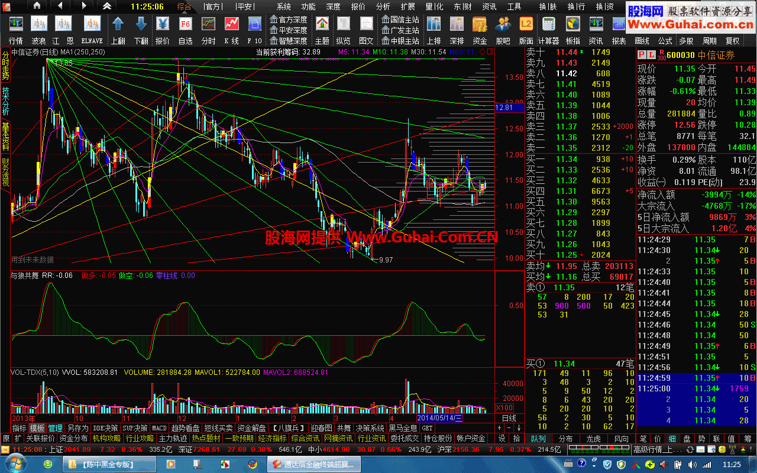Toggle the 价 price view button
The image size is (757, 473).
658,439
